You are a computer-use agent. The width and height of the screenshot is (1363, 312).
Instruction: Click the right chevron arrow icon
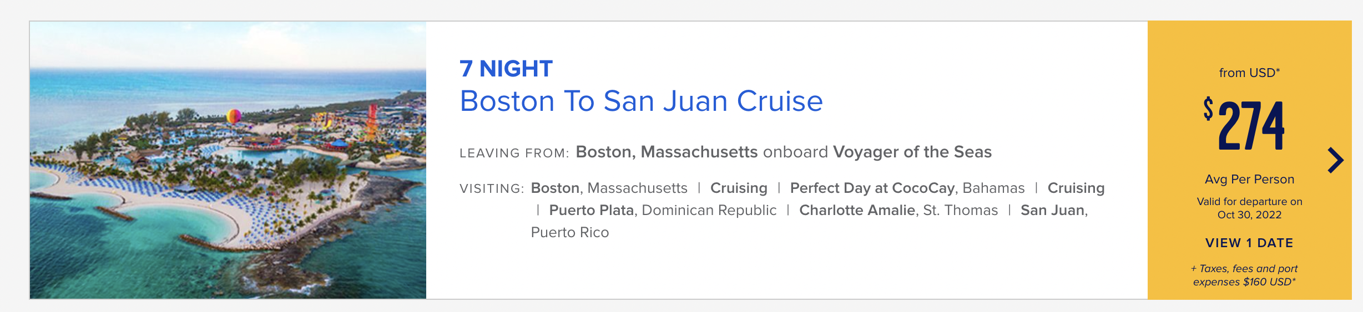(1336, 161)
